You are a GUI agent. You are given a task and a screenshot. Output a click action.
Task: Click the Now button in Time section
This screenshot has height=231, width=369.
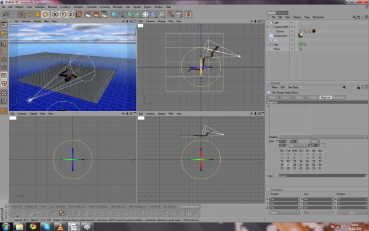[314, 142]
